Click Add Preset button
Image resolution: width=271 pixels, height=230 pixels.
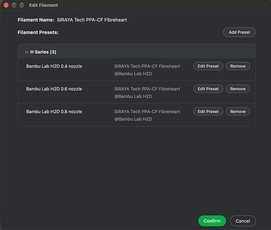click(239, 32)
